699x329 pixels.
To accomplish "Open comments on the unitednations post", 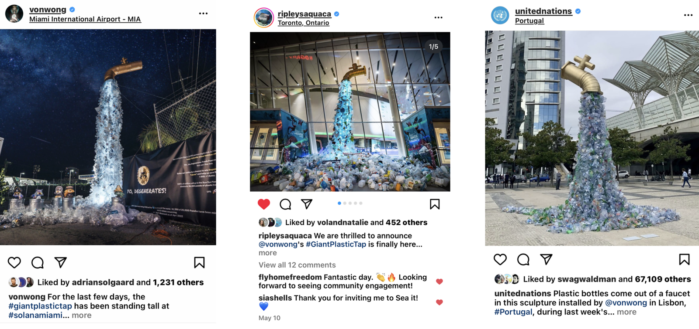I will pyautogui.click(x=523, y=259).
